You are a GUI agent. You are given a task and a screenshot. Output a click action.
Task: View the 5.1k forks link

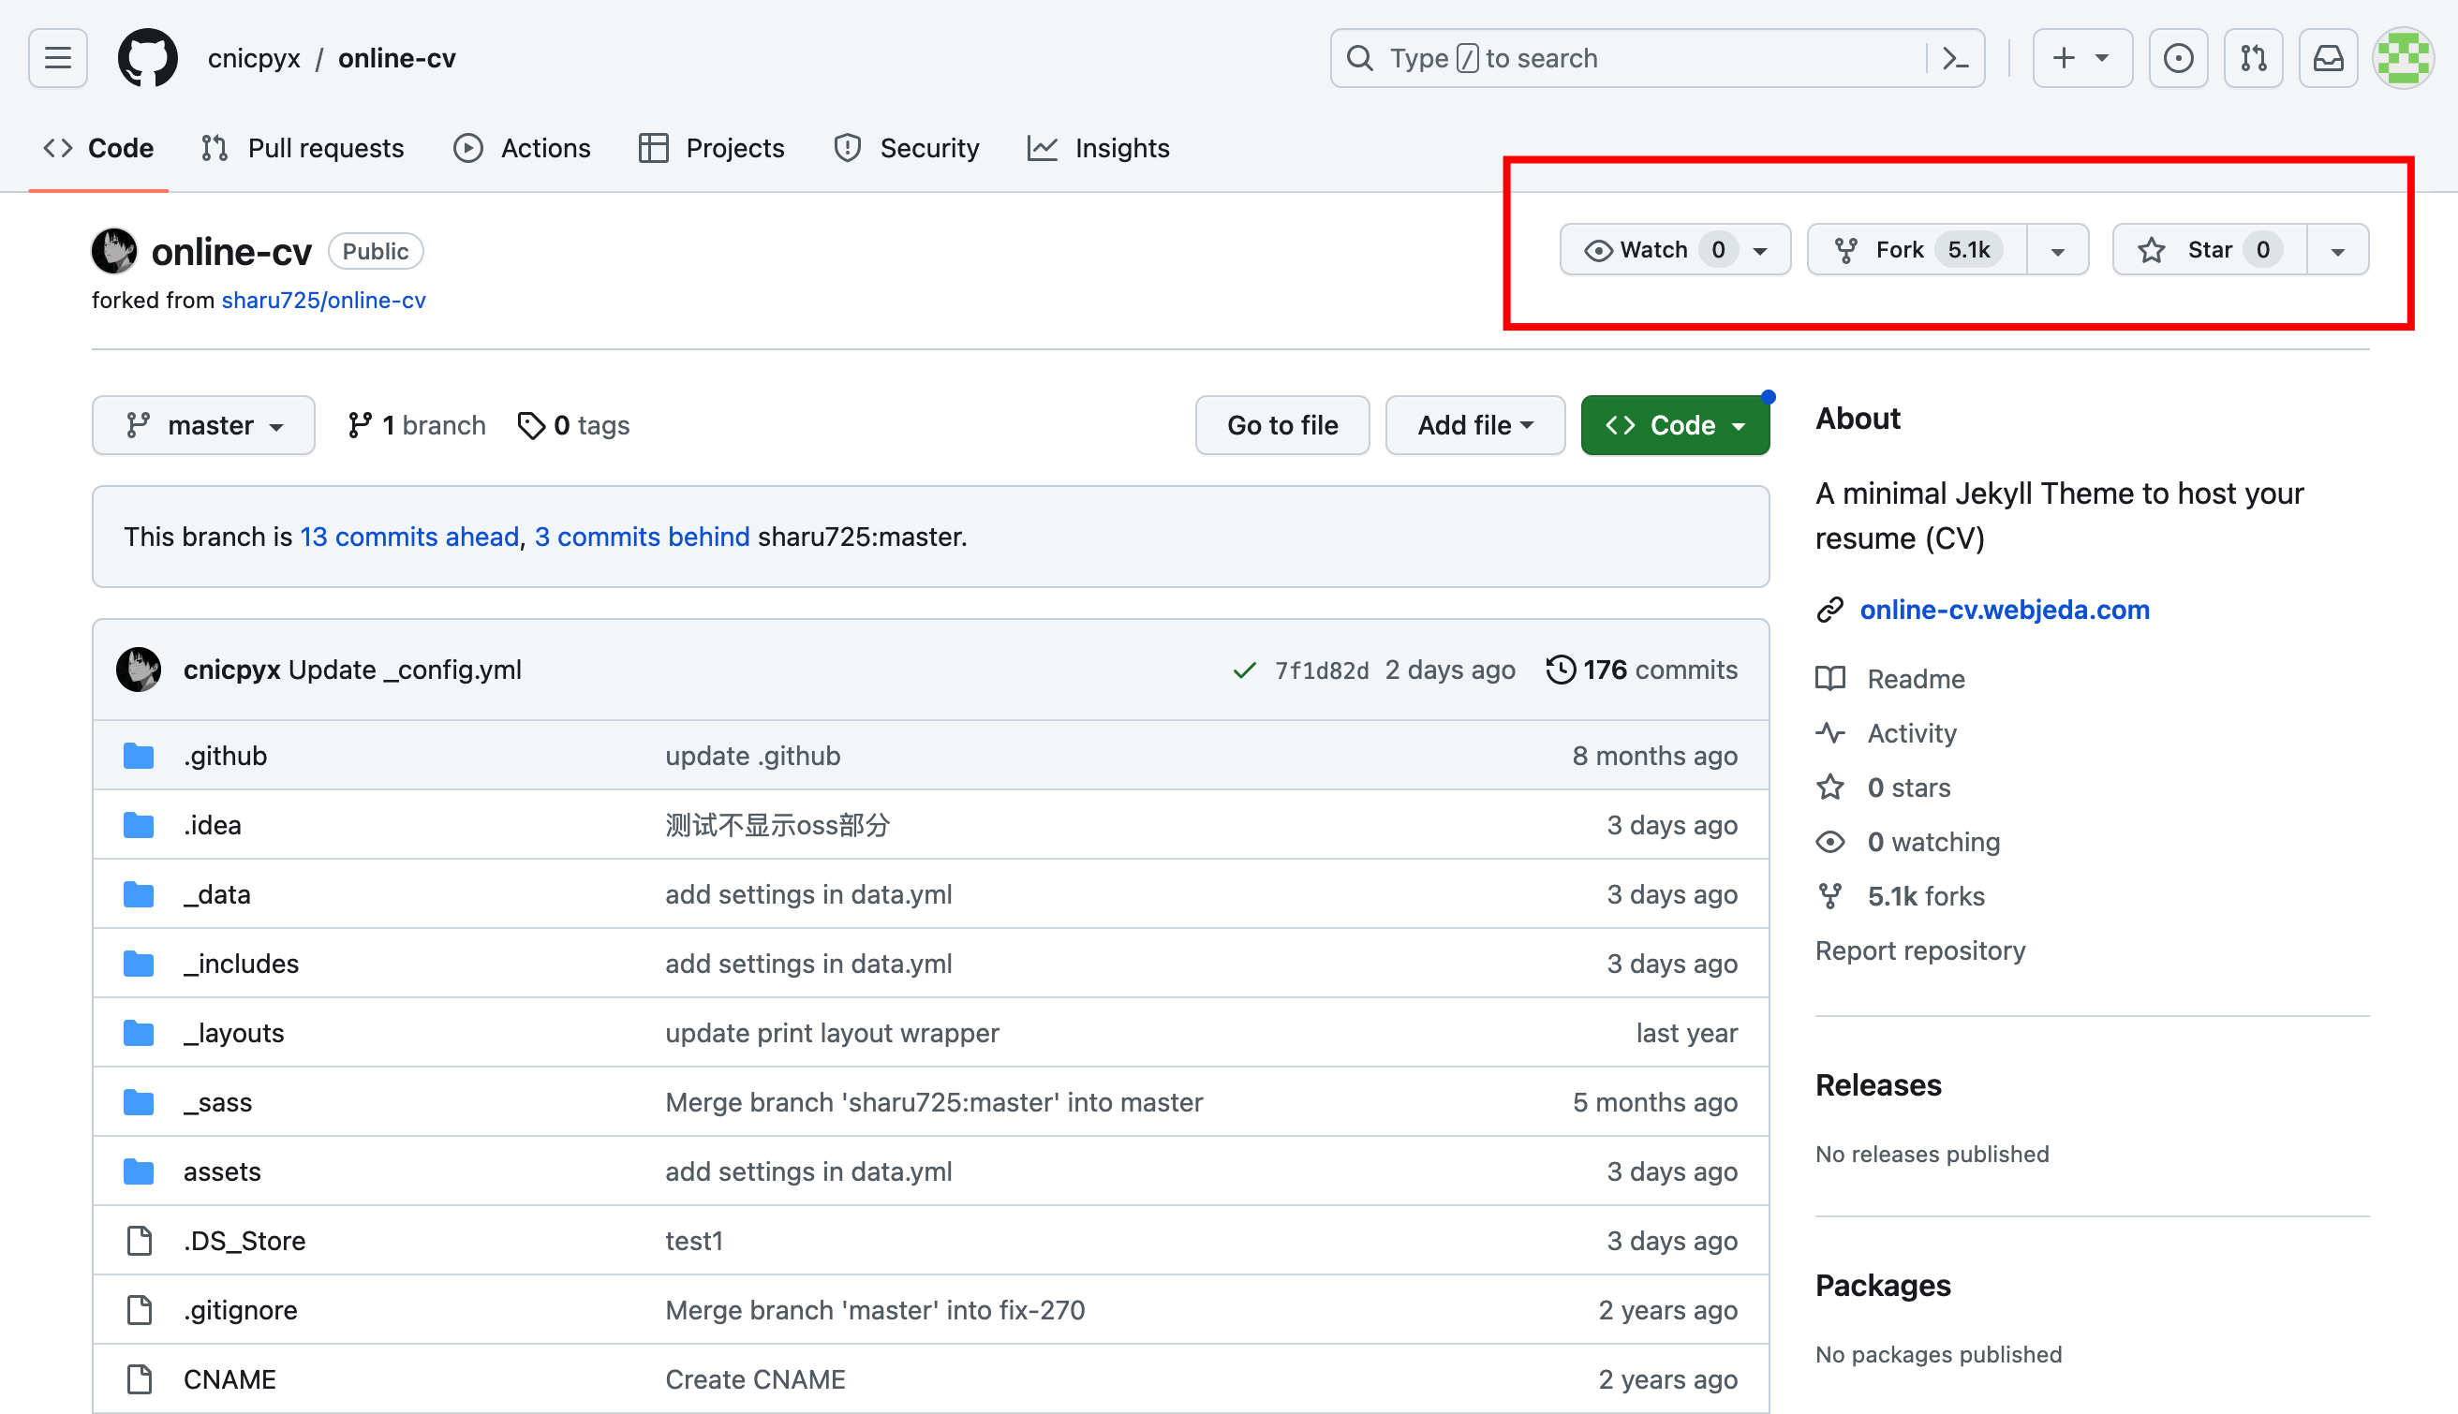(x=1901, y=896)
